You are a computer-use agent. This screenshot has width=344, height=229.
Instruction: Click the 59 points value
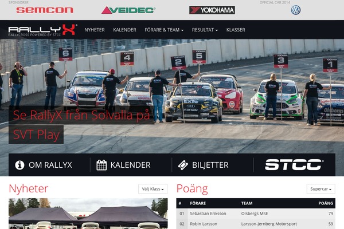331,224
